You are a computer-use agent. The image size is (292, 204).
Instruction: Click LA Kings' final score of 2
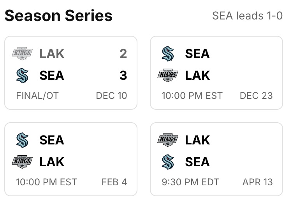[x=123, y=53]
